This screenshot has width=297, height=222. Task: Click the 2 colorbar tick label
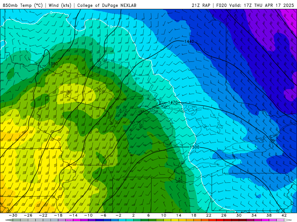133,215
